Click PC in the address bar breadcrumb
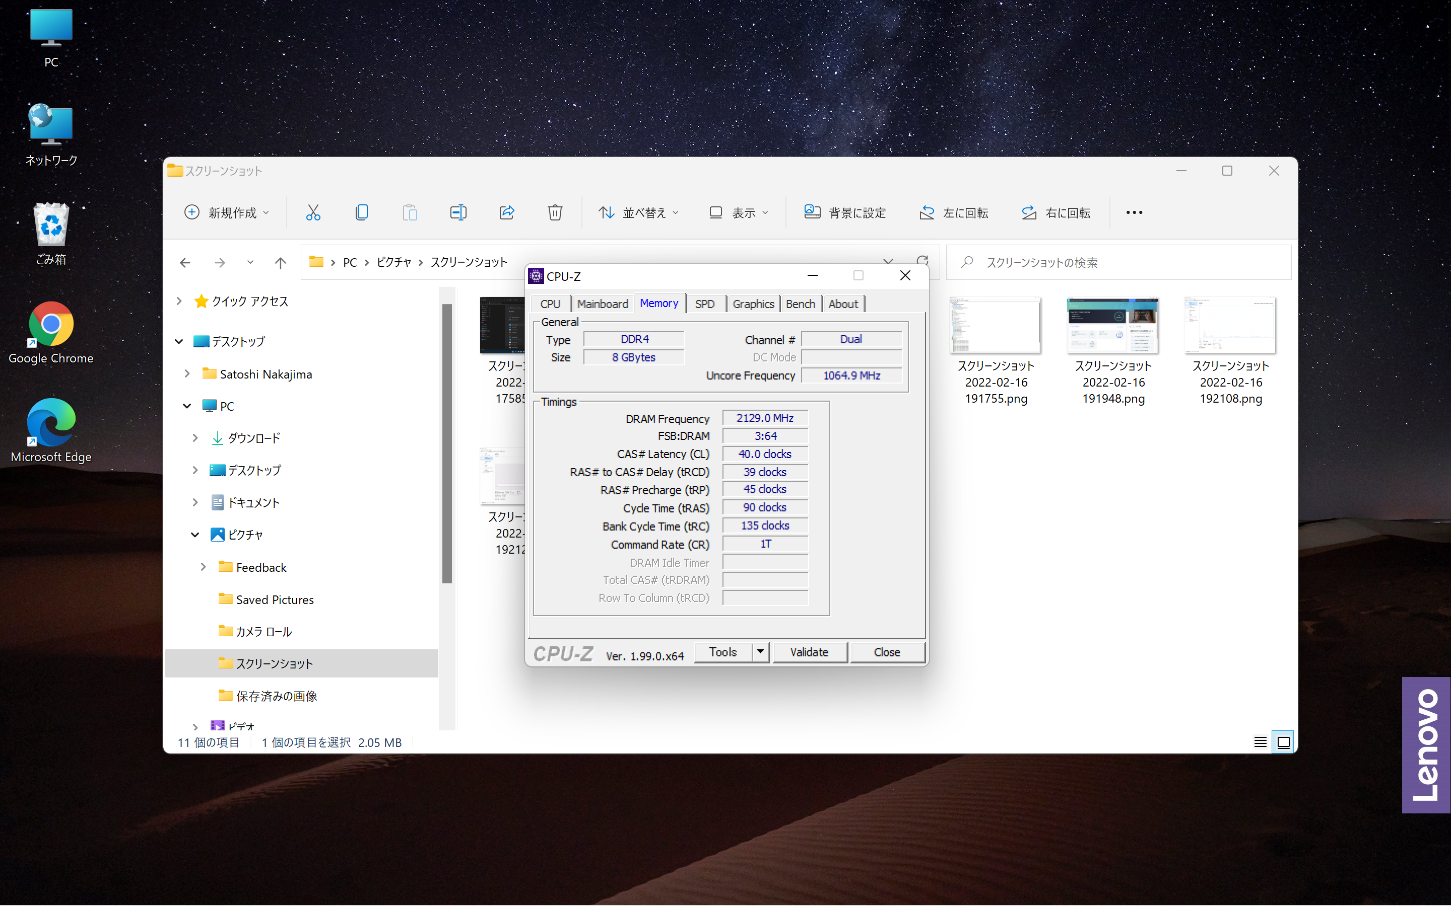Screen dimensions: 1451x906 pyautogui.click(x=350, y=262)
